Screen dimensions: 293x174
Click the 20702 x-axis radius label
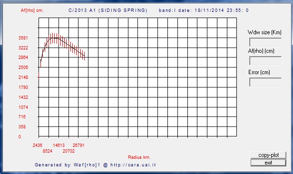pyautogui.click(x=68, y=151)
